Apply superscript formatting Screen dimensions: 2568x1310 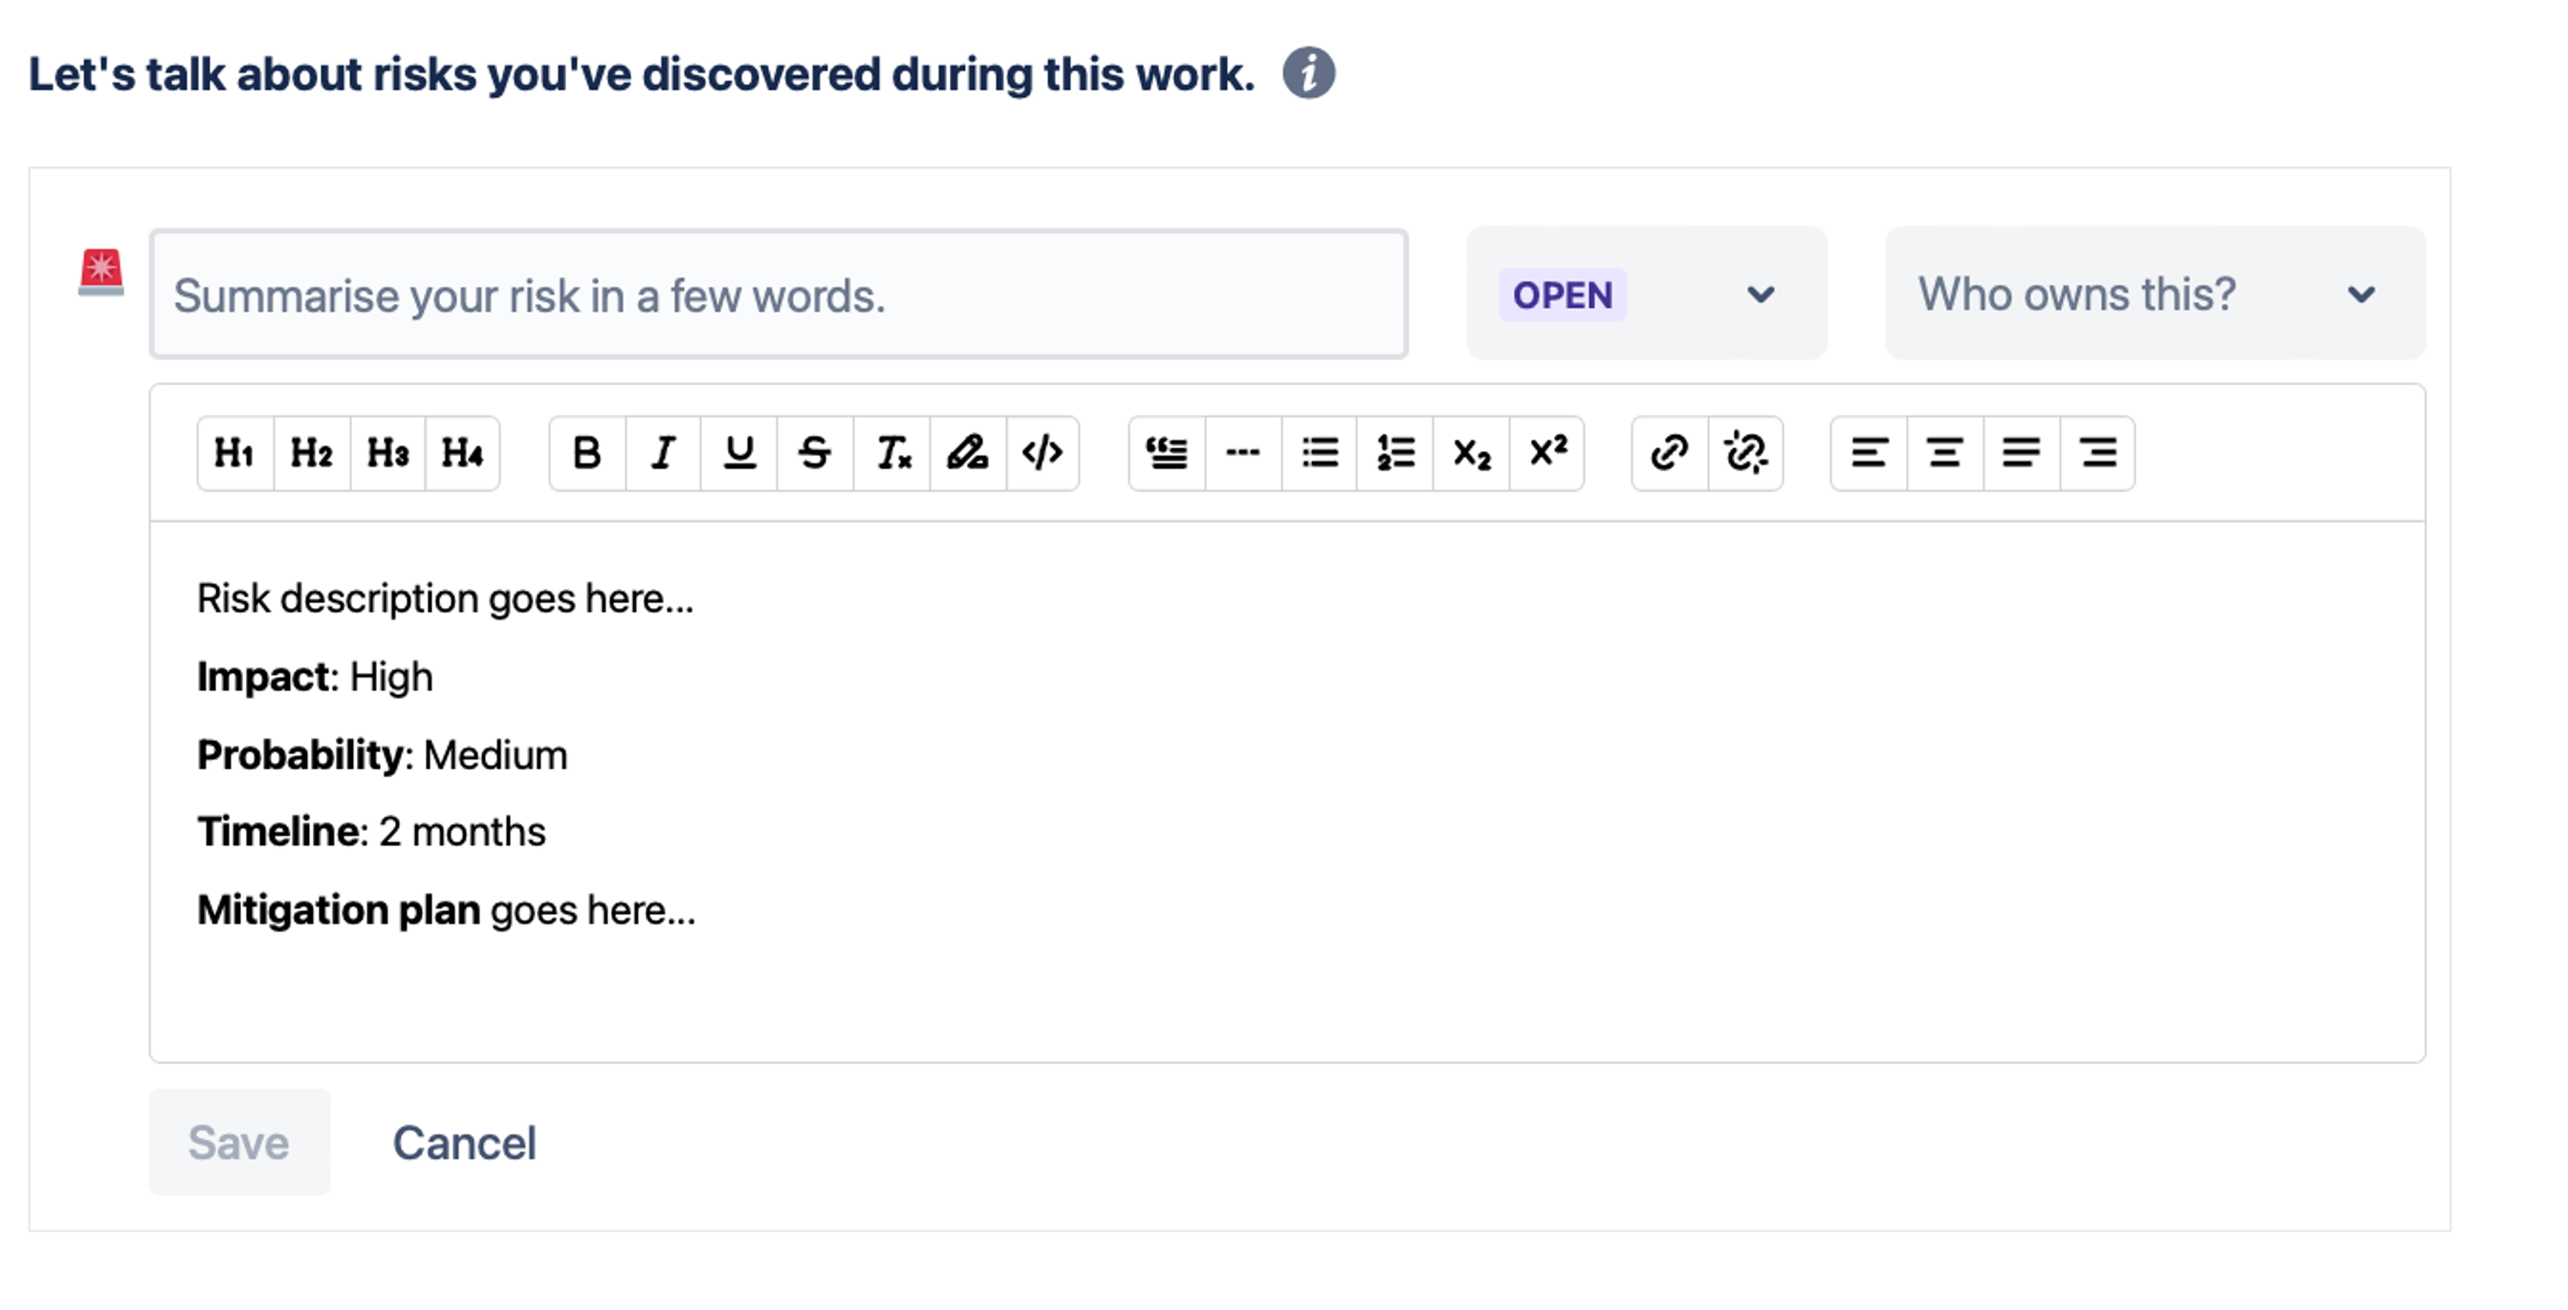pyautogui.click(x=1547, y=453)
